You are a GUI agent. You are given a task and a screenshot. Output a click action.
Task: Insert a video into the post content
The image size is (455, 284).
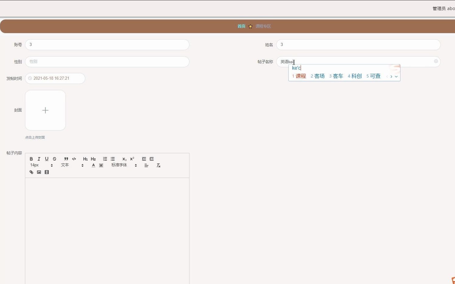[47, 172]
